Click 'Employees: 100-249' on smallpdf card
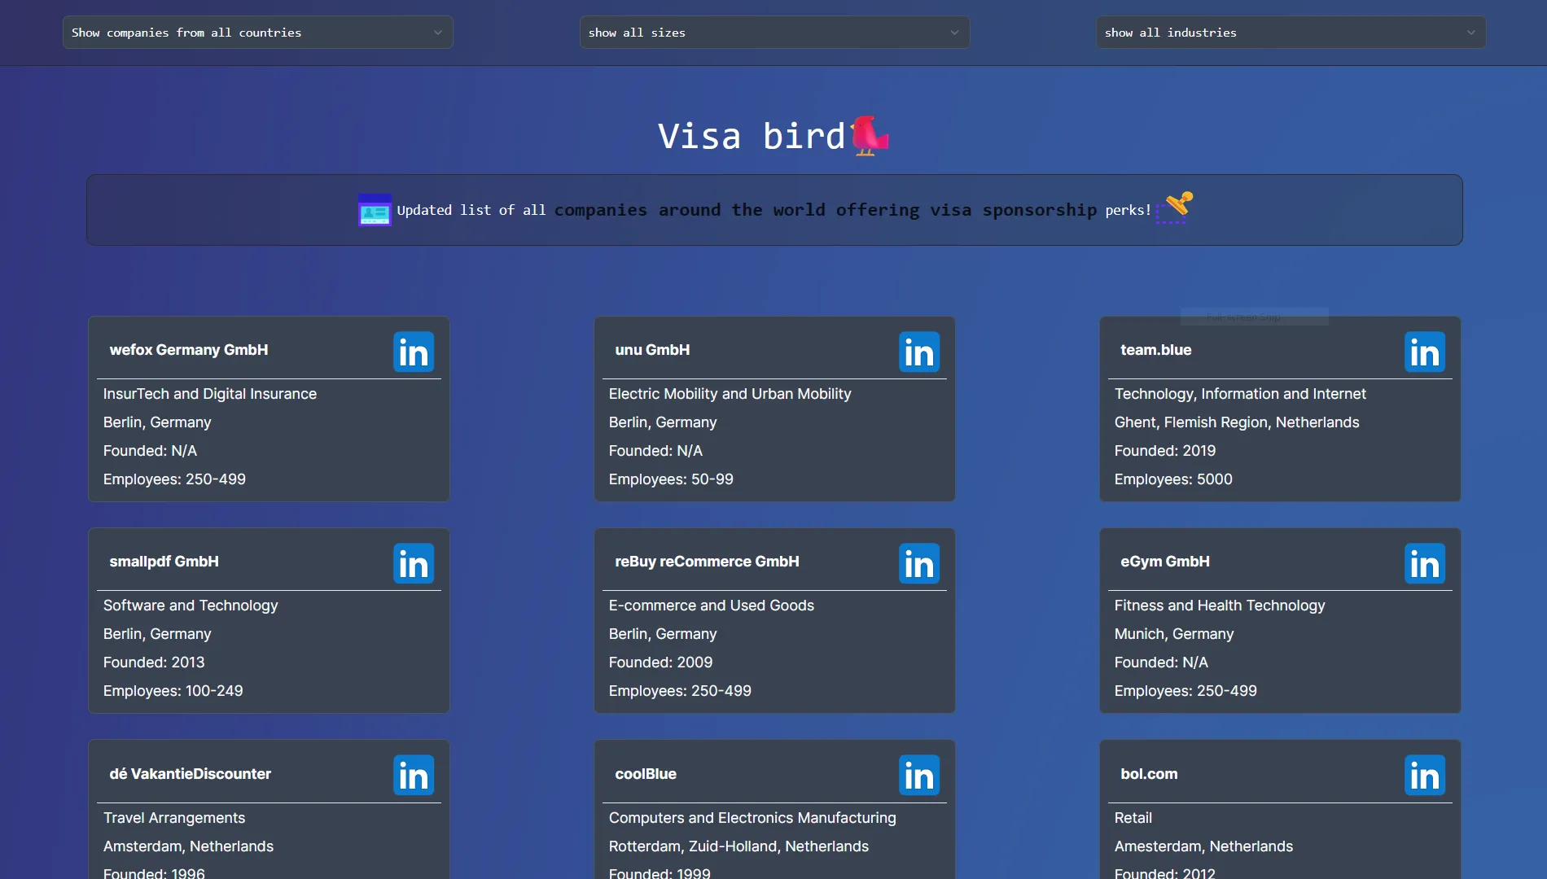Image resolution: width=1547 pixels, height=879 pixels. click(173, 691)
